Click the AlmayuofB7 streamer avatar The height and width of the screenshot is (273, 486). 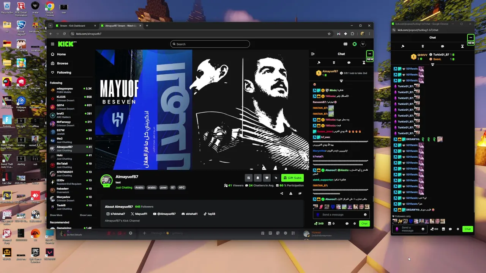[x=106, y=180]
